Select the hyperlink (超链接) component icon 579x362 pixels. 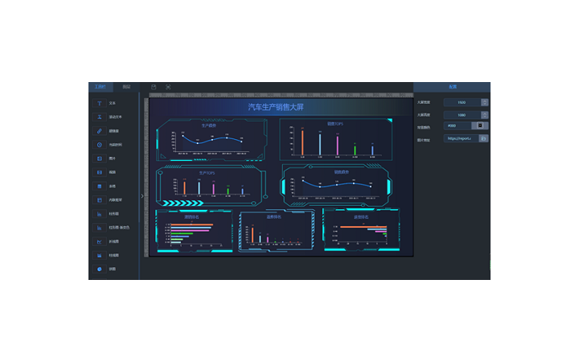tap(100, 130)
